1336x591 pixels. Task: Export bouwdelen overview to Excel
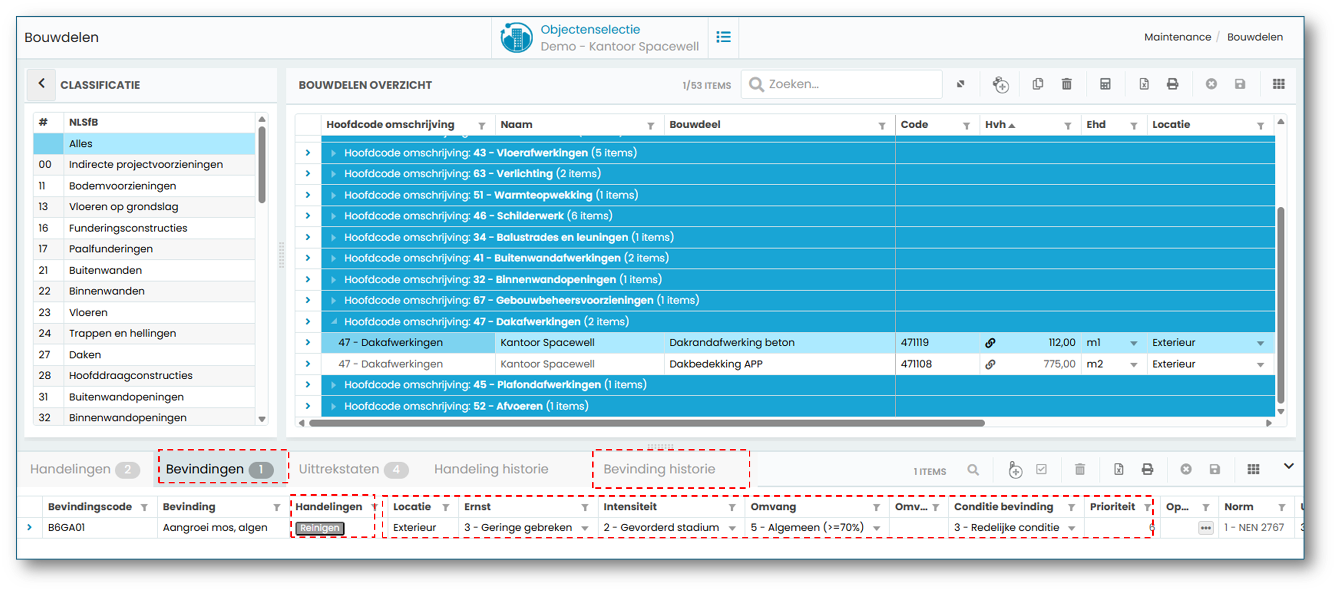(1143, 84)
